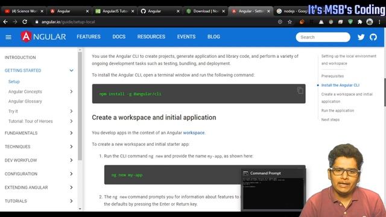This screenshot has width=386, height=217.
Task: Click the sidebar scrollbar thumb
Action: coord(80,106)
